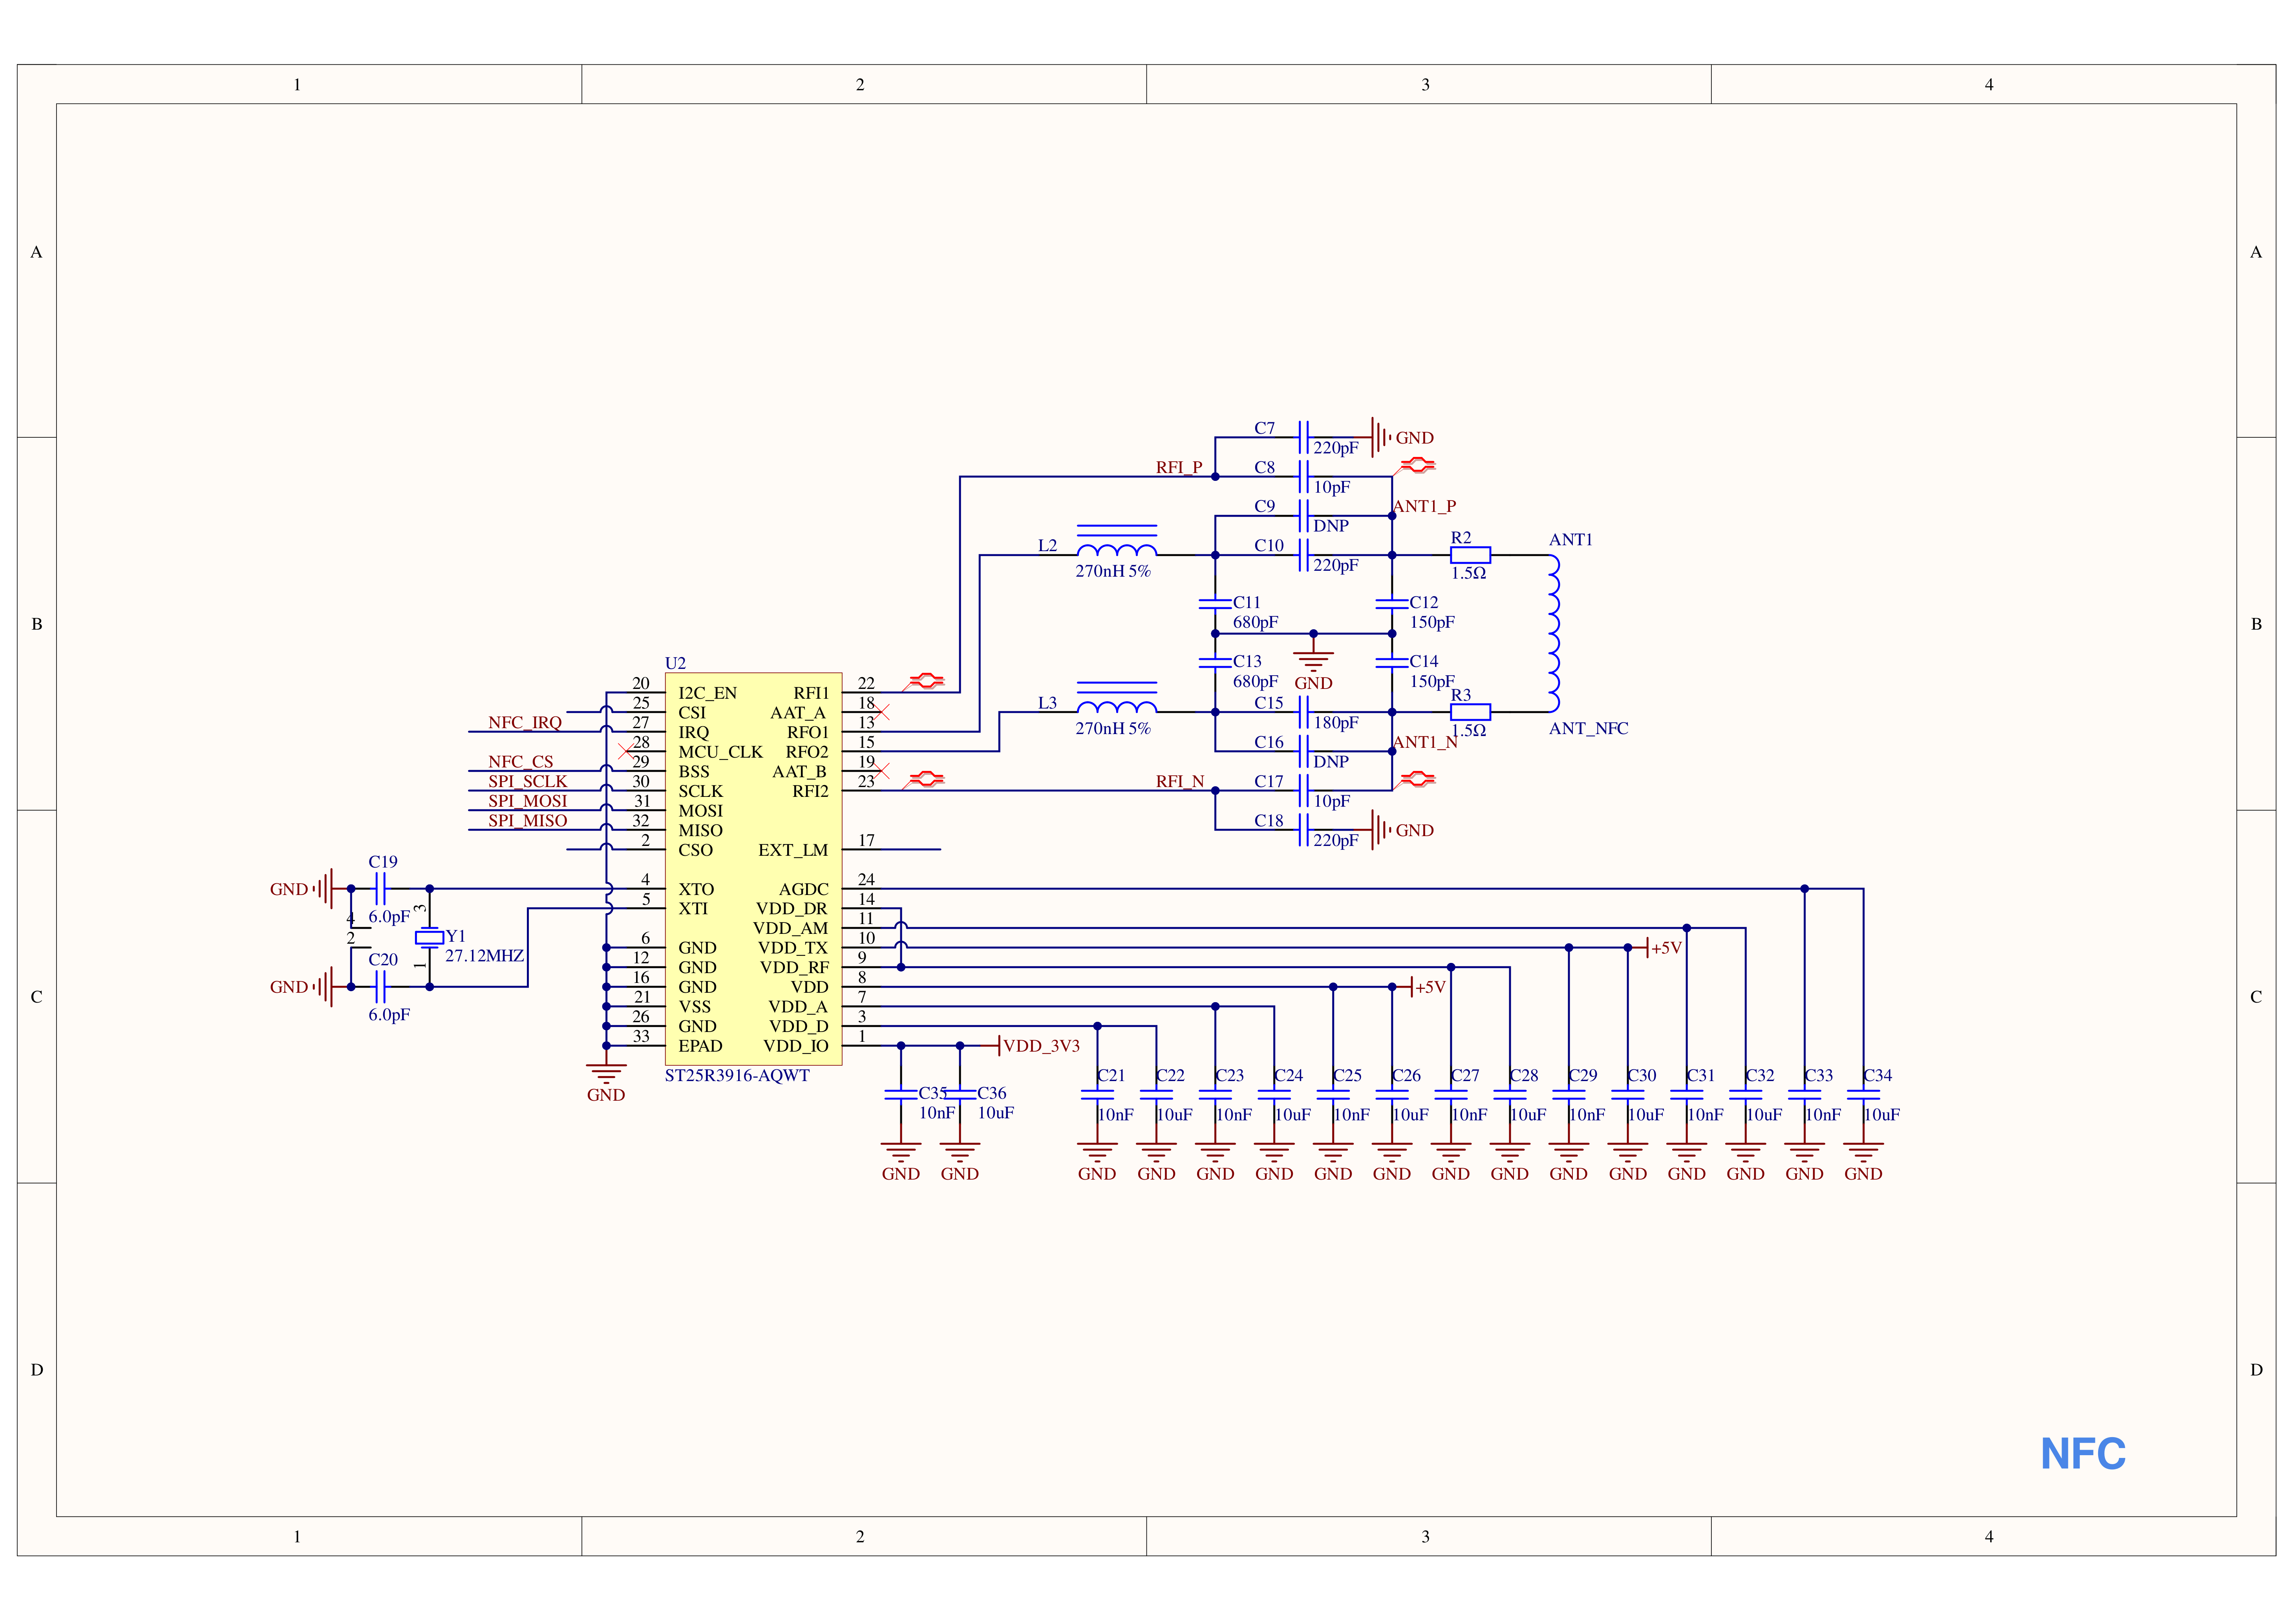Viewport: 2296px width, 1622px height.
Task: Click the RFI_P net label
Action: (1179, 467)
